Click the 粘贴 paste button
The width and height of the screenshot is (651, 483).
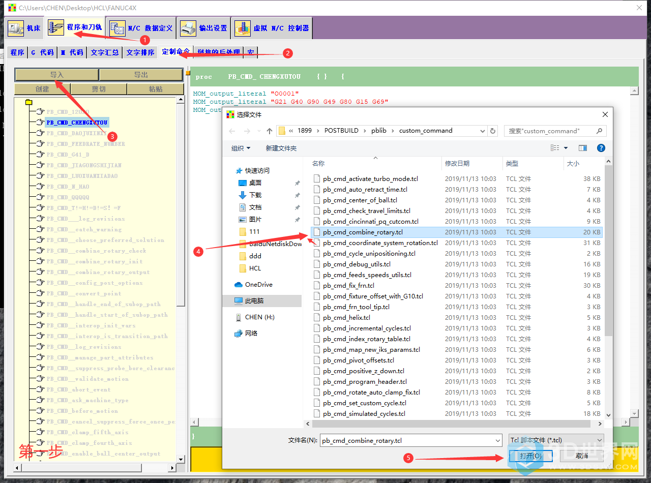tap(155, 89)
